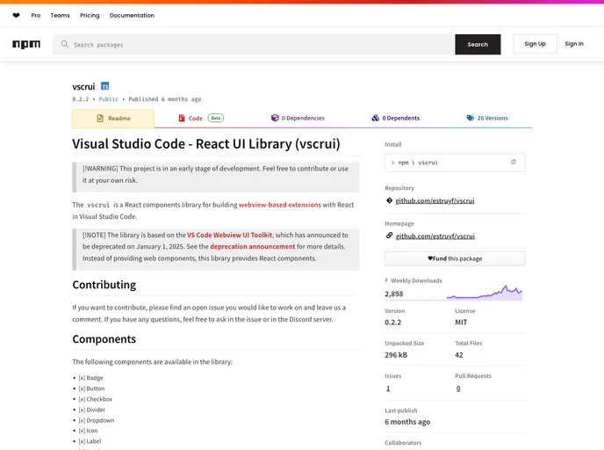Open the repository github.com/estruyf/vscrui link
Image resolution: width=604 pixels, height=450 pixels.
tap(435, 200)
